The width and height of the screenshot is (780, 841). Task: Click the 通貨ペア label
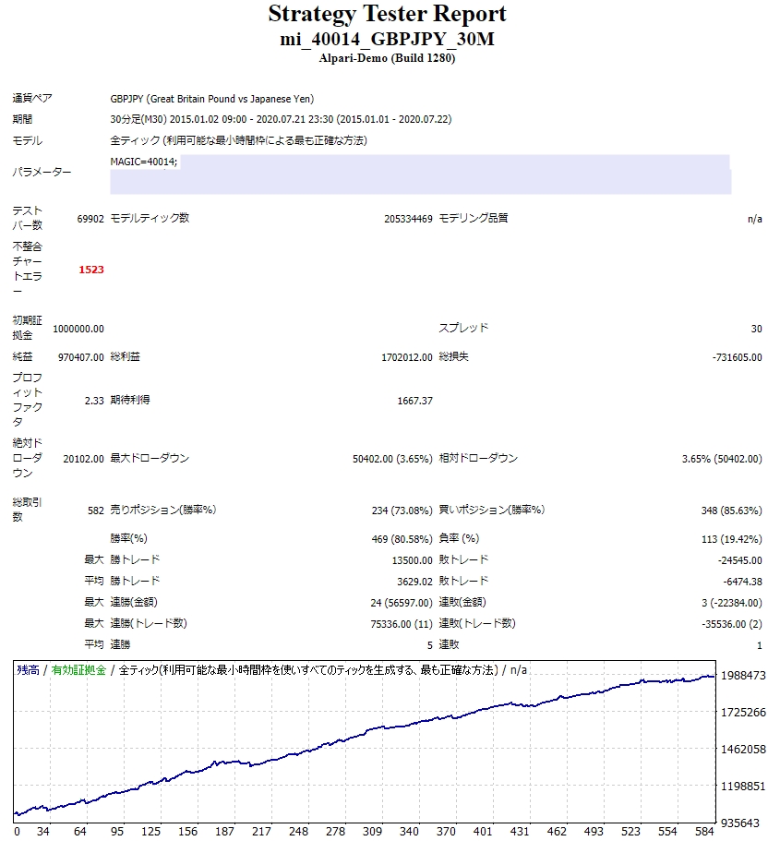point(32,98)
